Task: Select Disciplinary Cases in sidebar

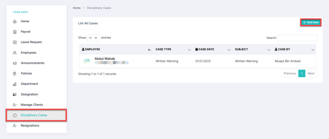Action: (x=37, y=115)
